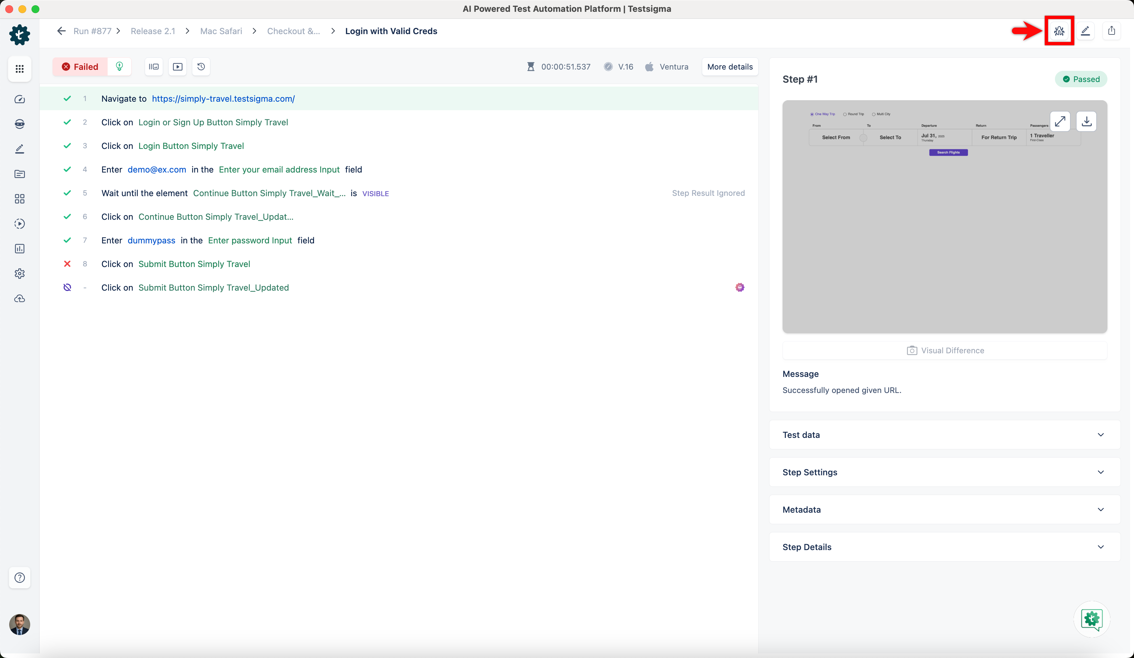Open the video playback icon in toolbar
The height and width of the screenshot is (658, 1134).
[178, 67]
